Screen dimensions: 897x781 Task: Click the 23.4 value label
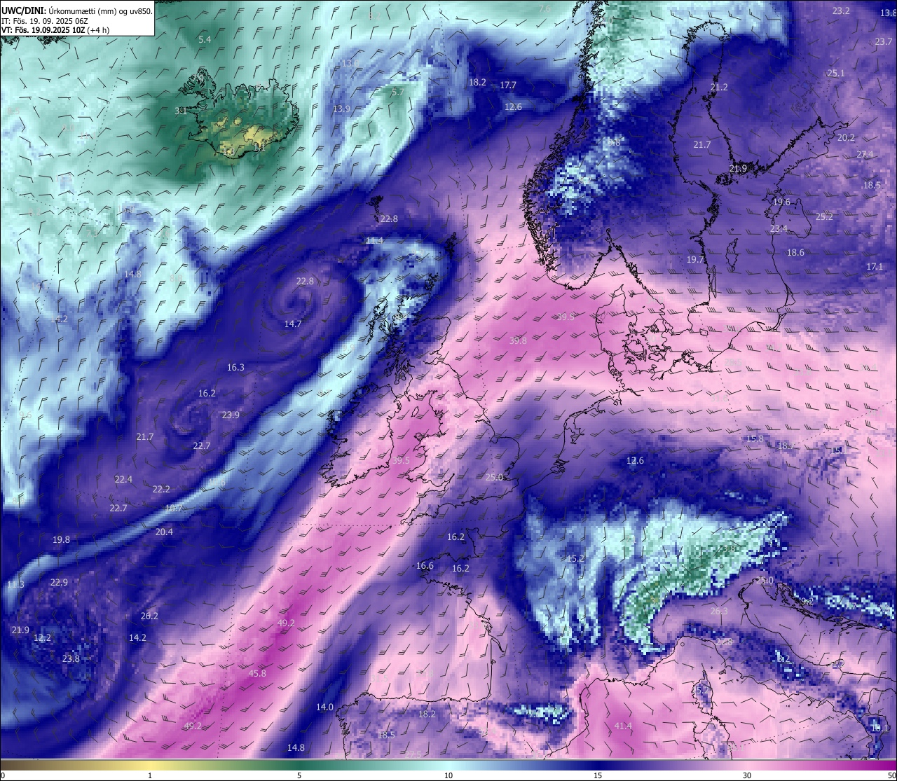point(779,228)
